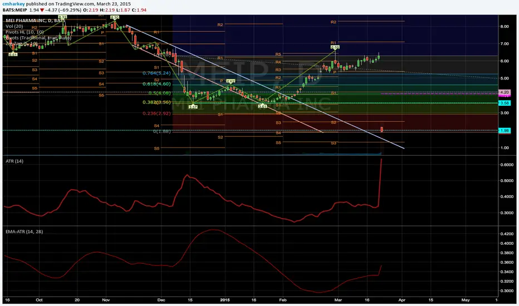
Task: Click the 3.61 zigzag low label
Action: coord(262,106)
